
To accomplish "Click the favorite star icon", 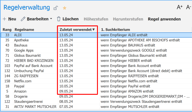I will (x=65, y=8).
